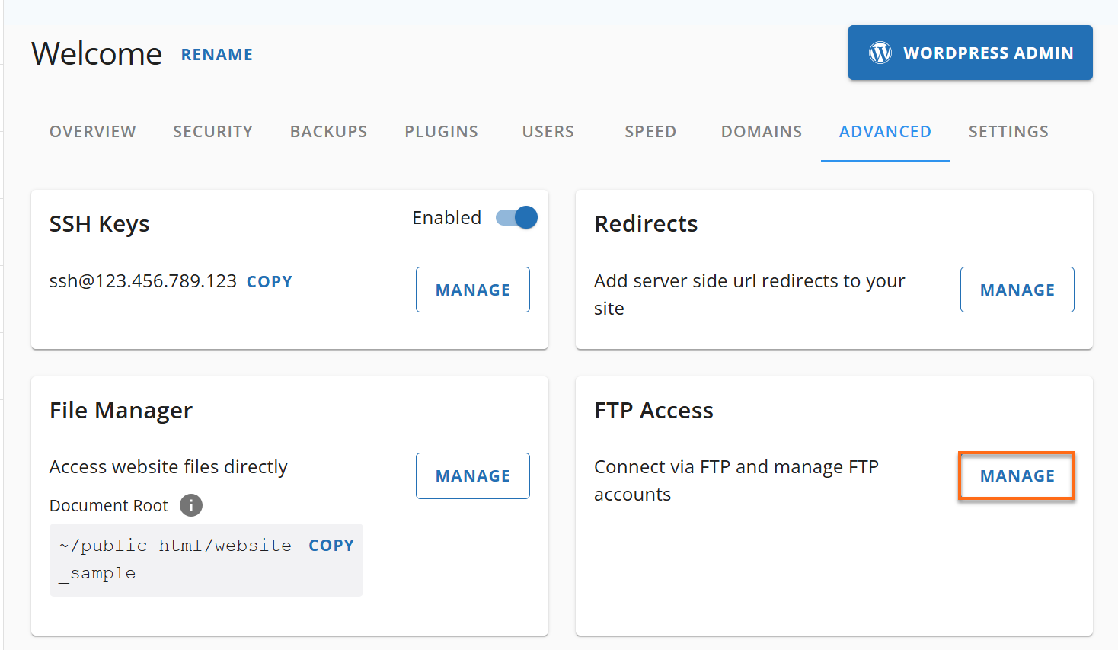The image size is (1118, 650).
Task: Click the SSH Keys heading
Action: point(99,224)
